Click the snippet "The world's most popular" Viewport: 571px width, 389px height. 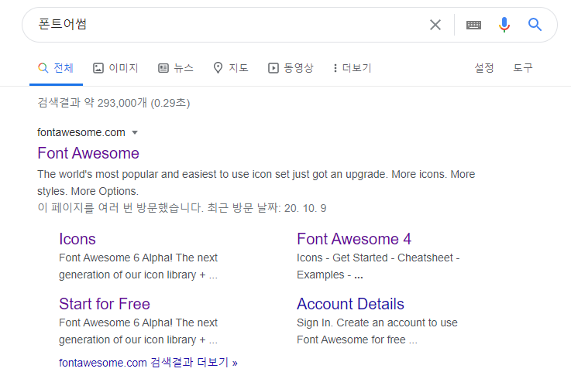click(x=256, y=183)
